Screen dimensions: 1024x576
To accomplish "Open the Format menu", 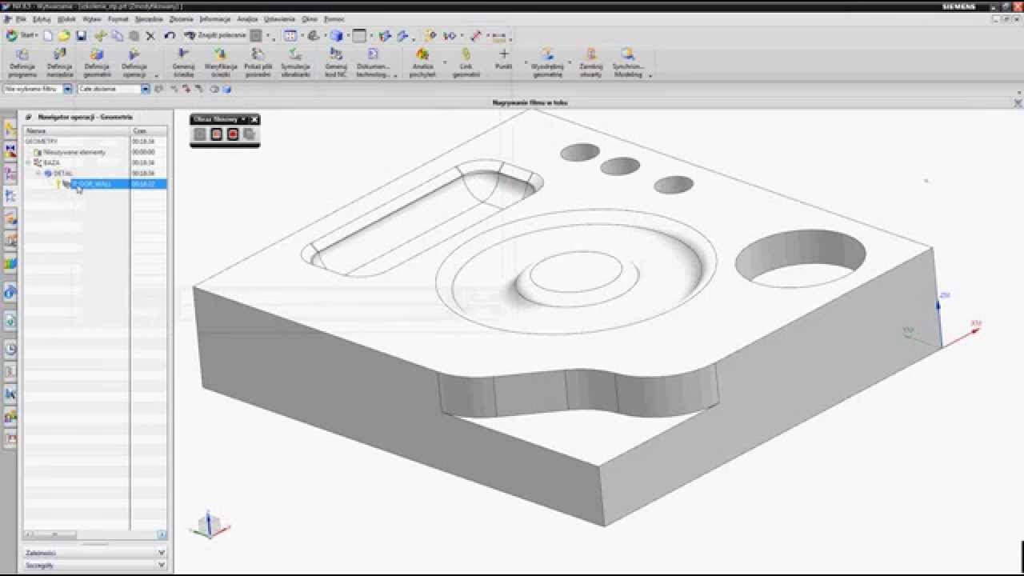I will click(x=118, y=18).
